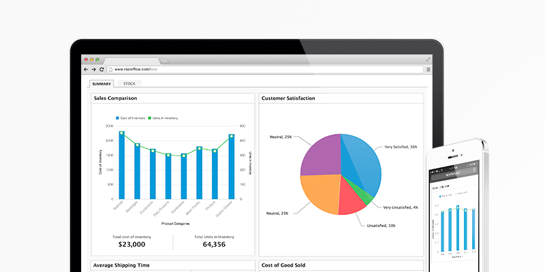Click the red Unsatisfied pie slice

pos(352,201)
